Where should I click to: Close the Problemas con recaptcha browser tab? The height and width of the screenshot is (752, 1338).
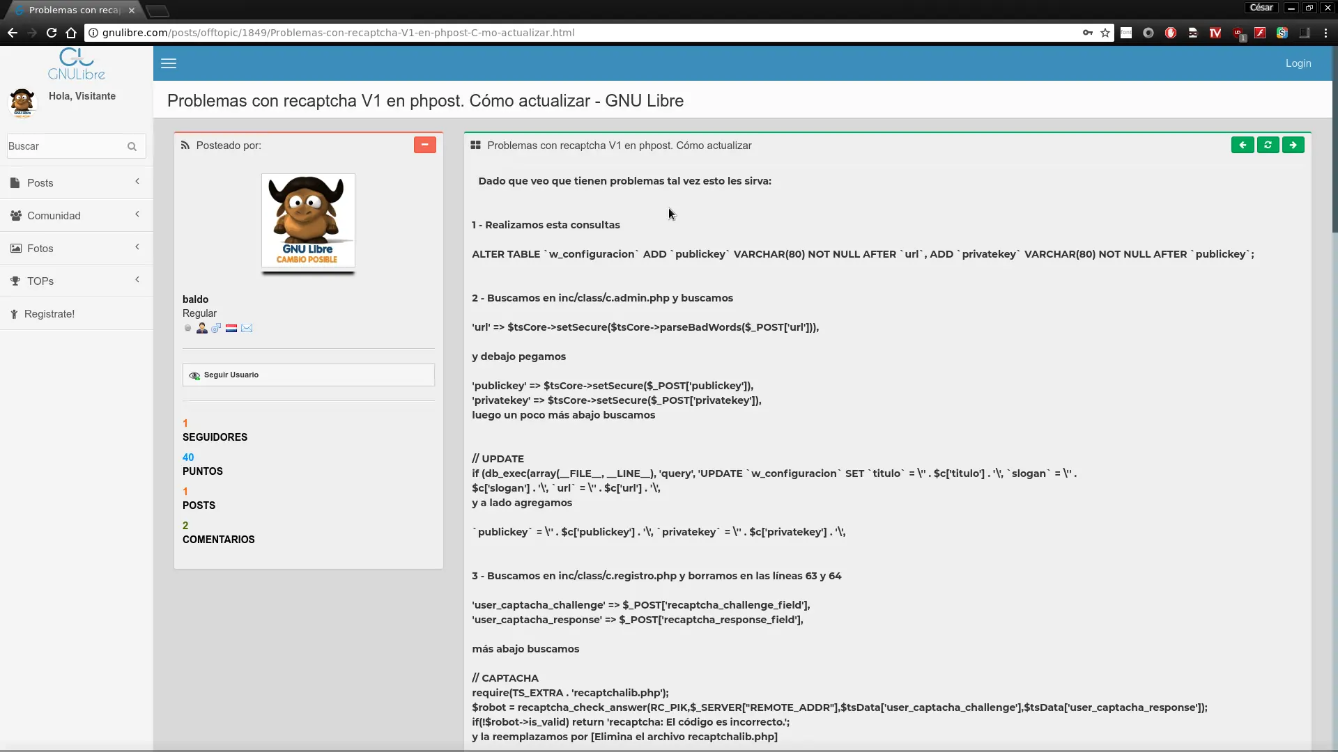tap(132, 10)
